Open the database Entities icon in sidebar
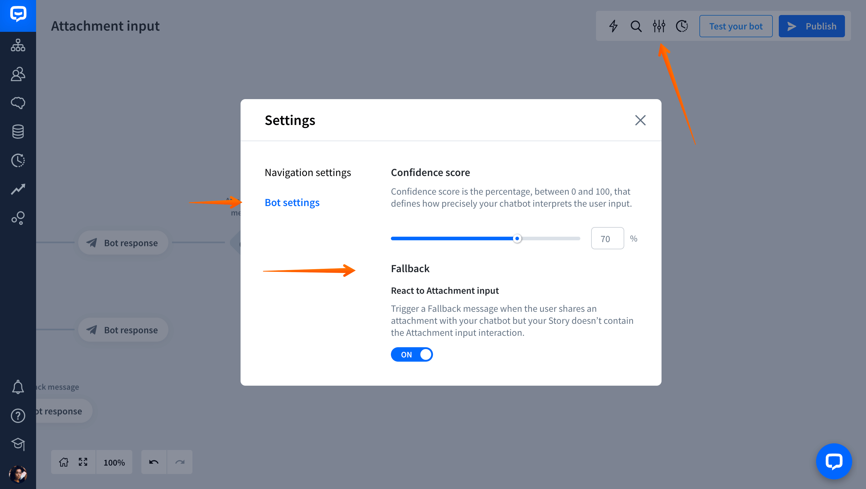 pos(18,132)
